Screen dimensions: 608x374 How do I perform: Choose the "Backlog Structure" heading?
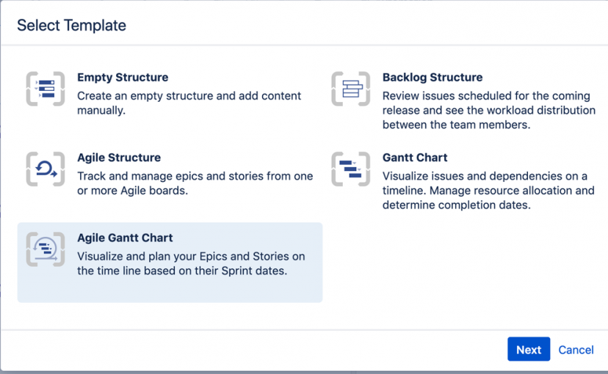pyautogui.click(x=433, y=78)
